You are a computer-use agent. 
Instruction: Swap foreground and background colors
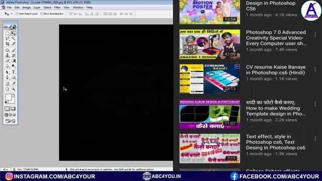tap(14, 95)
